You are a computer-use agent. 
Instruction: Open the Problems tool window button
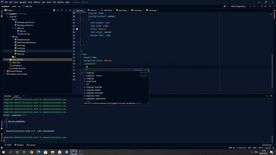tap(19, 145)
